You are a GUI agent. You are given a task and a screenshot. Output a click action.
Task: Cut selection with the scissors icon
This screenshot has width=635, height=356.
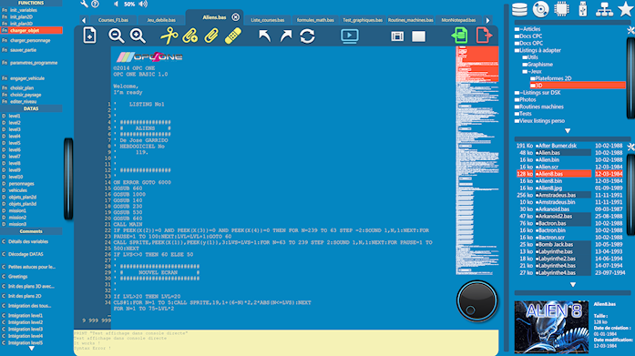169,36
